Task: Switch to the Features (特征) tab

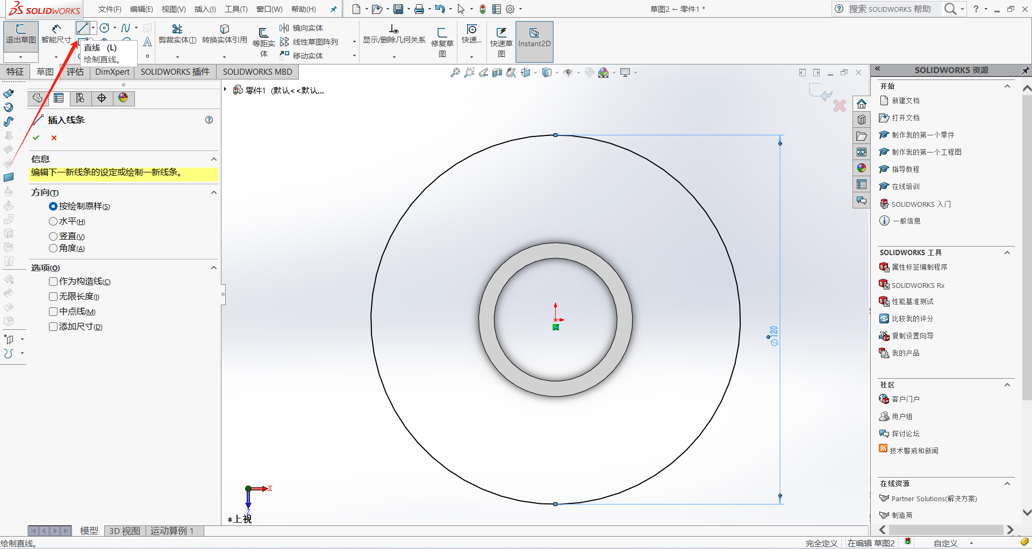Action: click(x=15, y=72)
